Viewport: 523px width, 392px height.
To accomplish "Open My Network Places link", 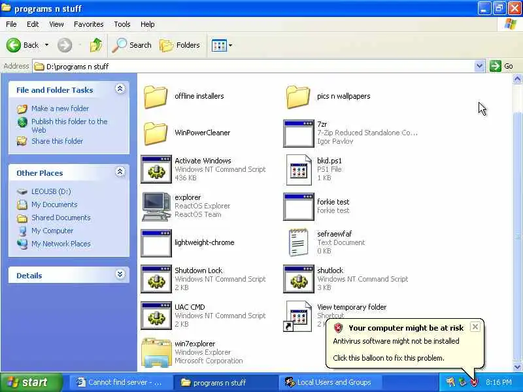I will (61, 244).
